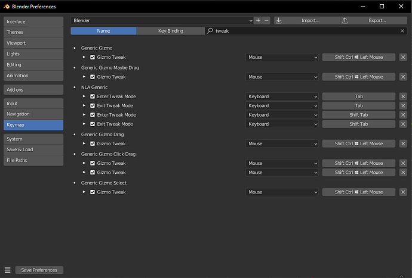Select the Input preferences tab
Viewport: 412px width, 278px height.
33,104
